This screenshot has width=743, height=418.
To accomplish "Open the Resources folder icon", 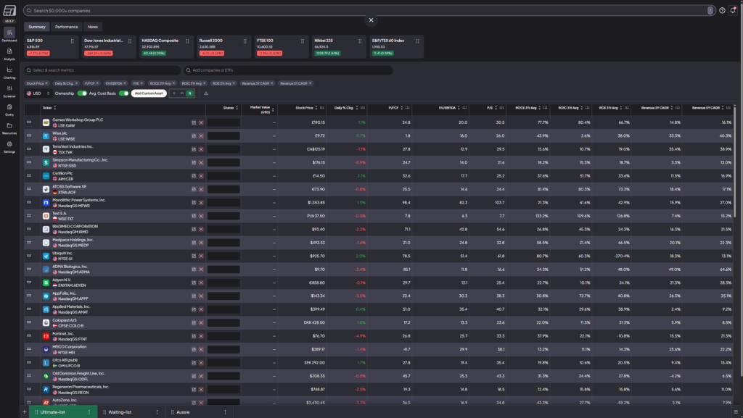I will pyautogui.click(x=9, y=125).
